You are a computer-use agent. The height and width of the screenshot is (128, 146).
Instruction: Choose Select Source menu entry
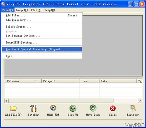pyautogui.click(x=42, y=27)
